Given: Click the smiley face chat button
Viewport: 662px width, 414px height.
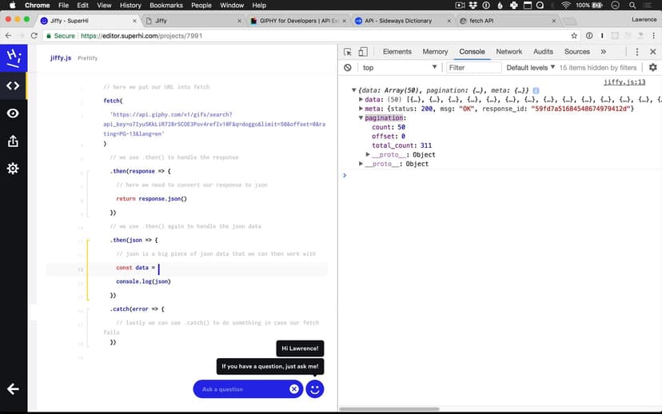Looking at the screenshot, I should point(315,389).
